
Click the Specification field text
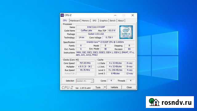pyautogui.click(x=105, y=42)
